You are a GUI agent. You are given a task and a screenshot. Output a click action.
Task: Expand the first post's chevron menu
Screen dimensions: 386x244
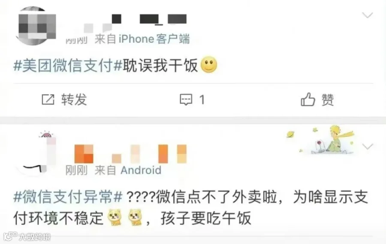[368, 15]
